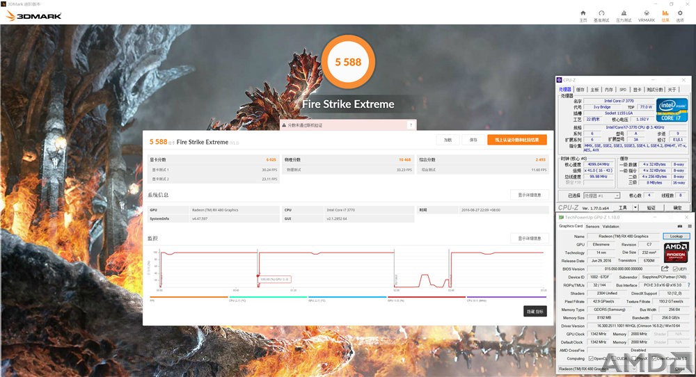Click the red marker dot on the monitoring graph
Viewport: 696px width, 377px height.
[x=258, y=276]
